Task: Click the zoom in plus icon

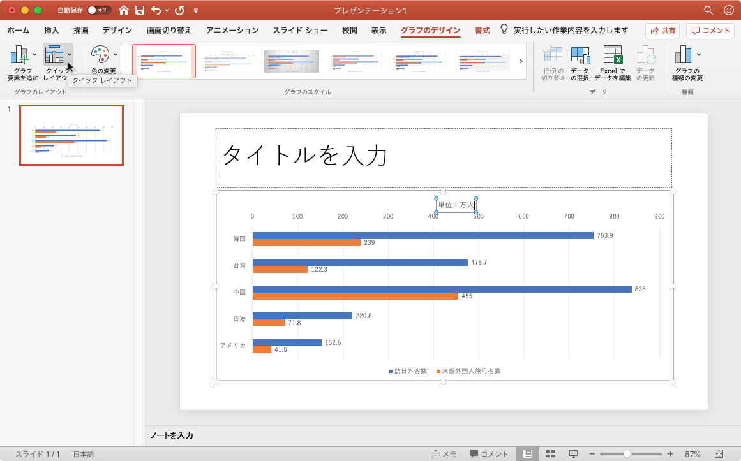Action: tap(670, 454)
